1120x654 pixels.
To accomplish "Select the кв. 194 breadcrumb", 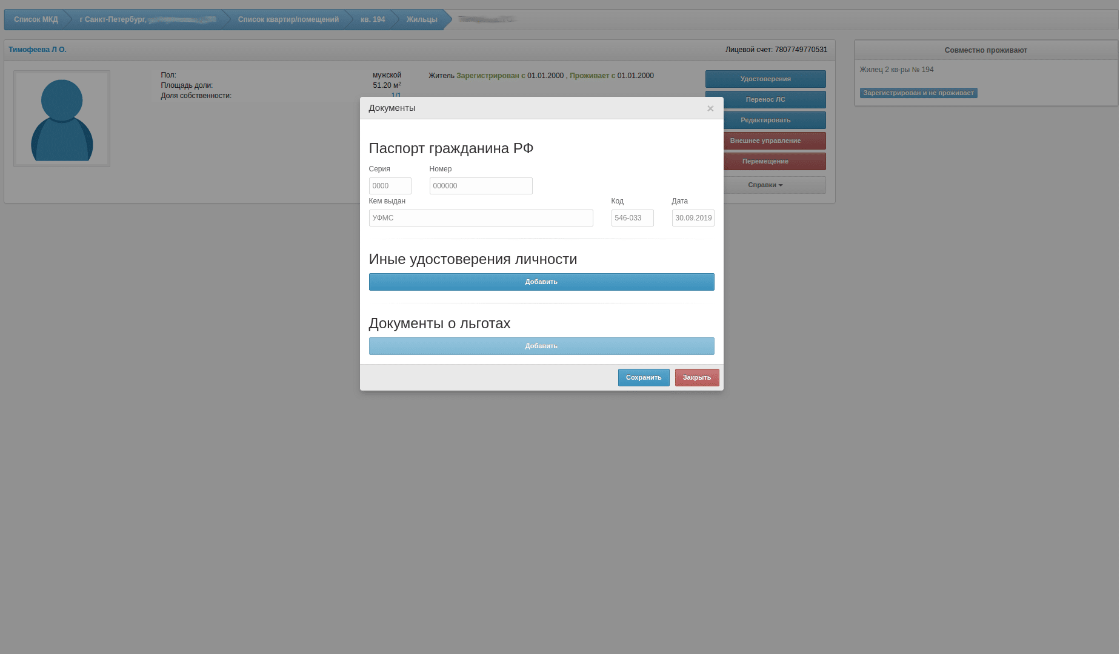I will coord(372,19).
